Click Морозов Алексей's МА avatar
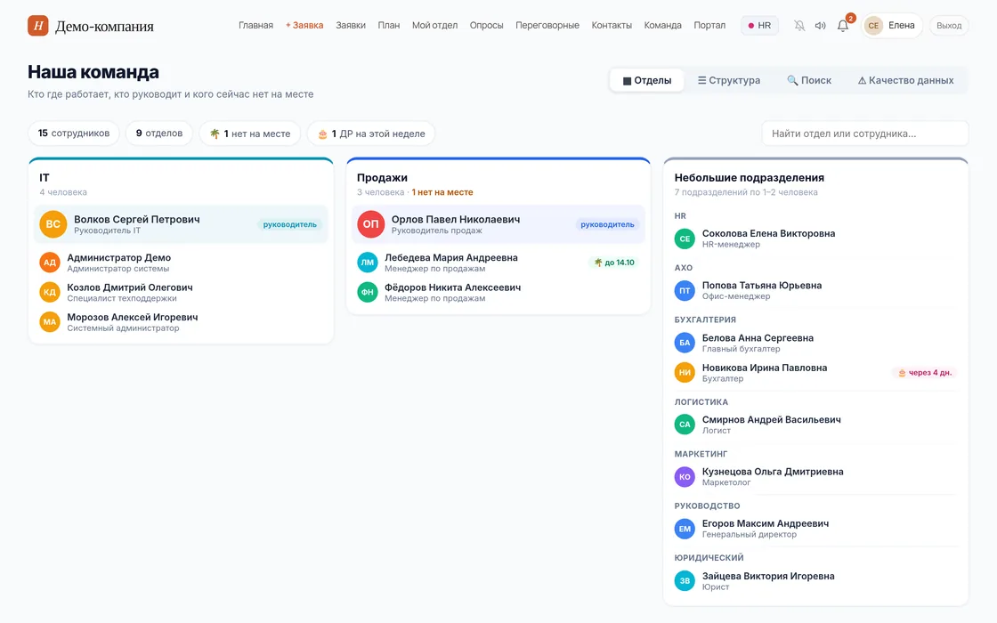The height and width of the screenshot is (623, 997). pos(50,322)
